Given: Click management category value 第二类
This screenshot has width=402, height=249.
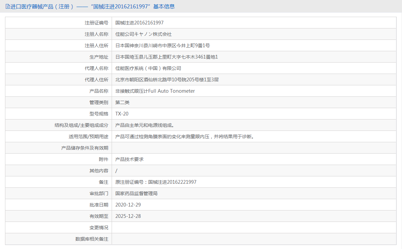Looking at the screenshot, I should (x=122, y=103).
